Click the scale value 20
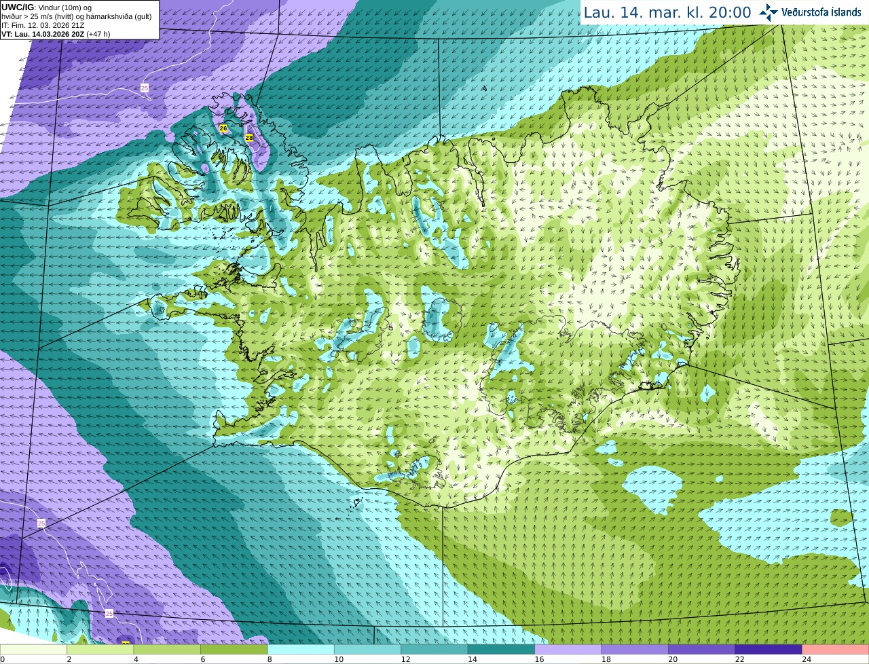869x664 pixels. [673, 659]
